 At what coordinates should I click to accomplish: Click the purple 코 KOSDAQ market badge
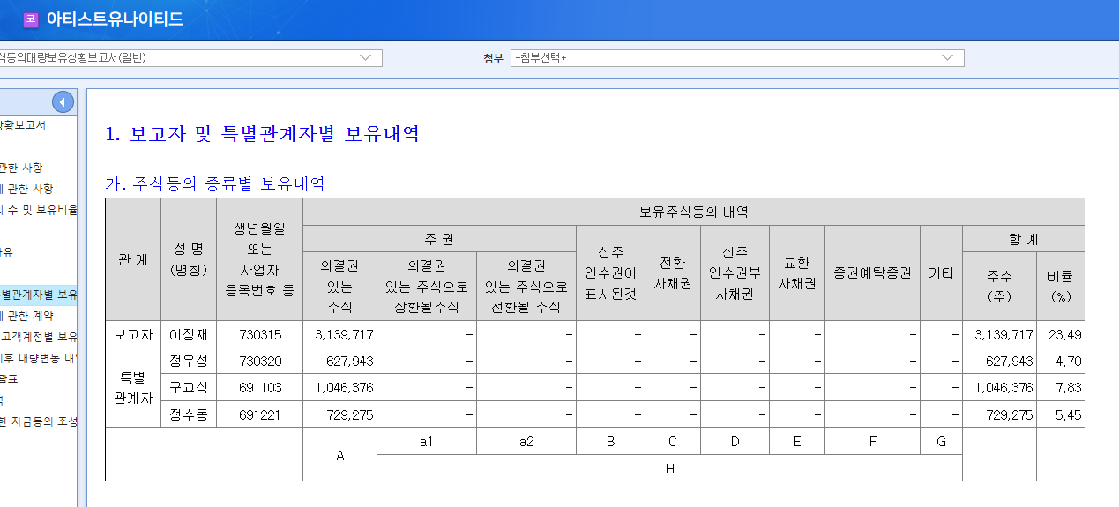point(31,19)
